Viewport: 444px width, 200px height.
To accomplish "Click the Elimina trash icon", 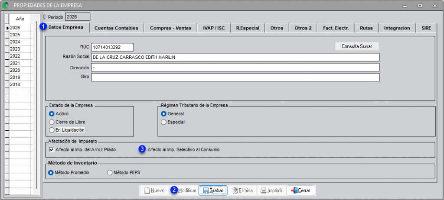I will [x=235, y=190].
